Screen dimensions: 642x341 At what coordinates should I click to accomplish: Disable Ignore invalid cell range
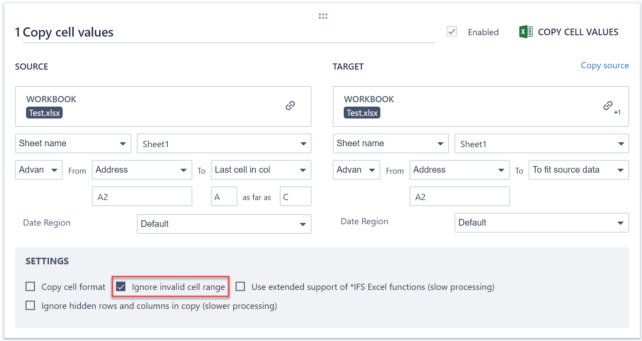coord(121,287)
